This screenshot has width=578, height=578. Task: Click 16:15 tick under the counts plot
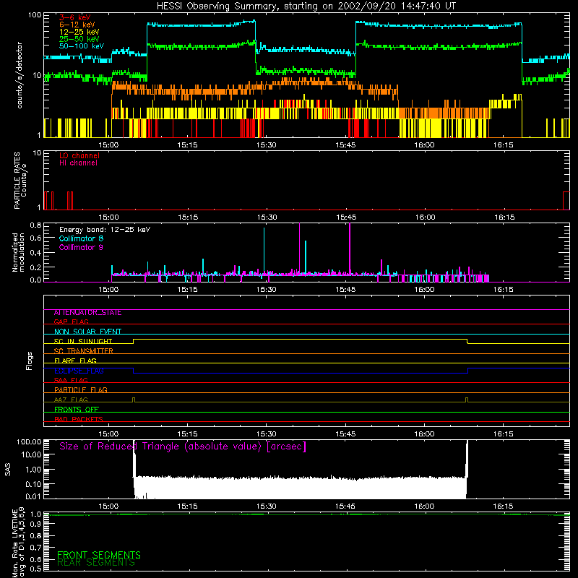503,145
